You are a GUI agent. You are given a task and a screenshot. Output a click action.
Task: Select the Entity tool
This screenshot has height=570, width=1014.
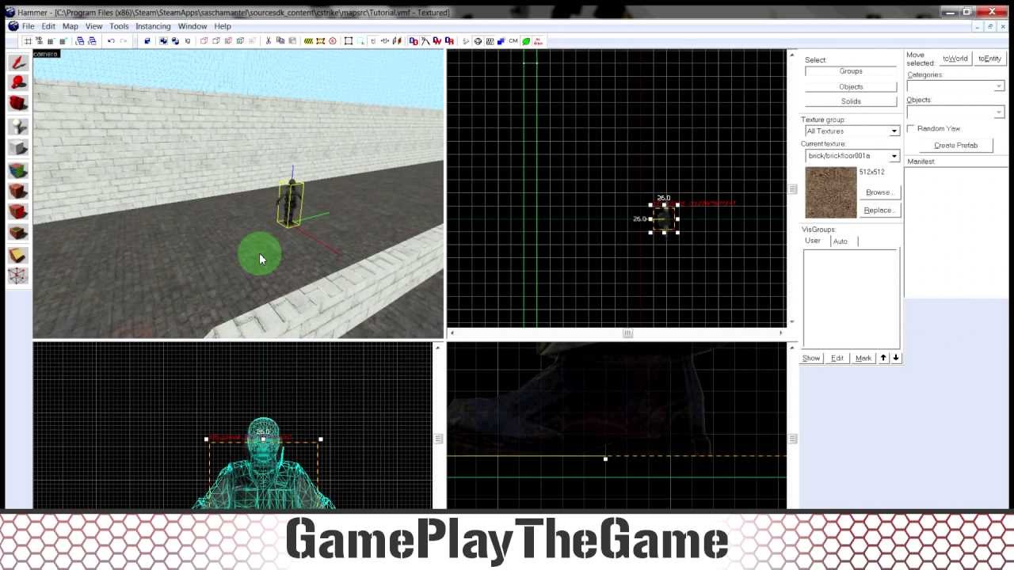pos(18,126)
